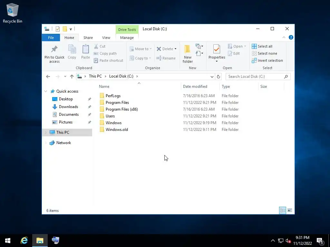Viewport: 330px width, 247px height.
Task: Click Copy path in Clipboard group
Action: [x=105, y=53]
